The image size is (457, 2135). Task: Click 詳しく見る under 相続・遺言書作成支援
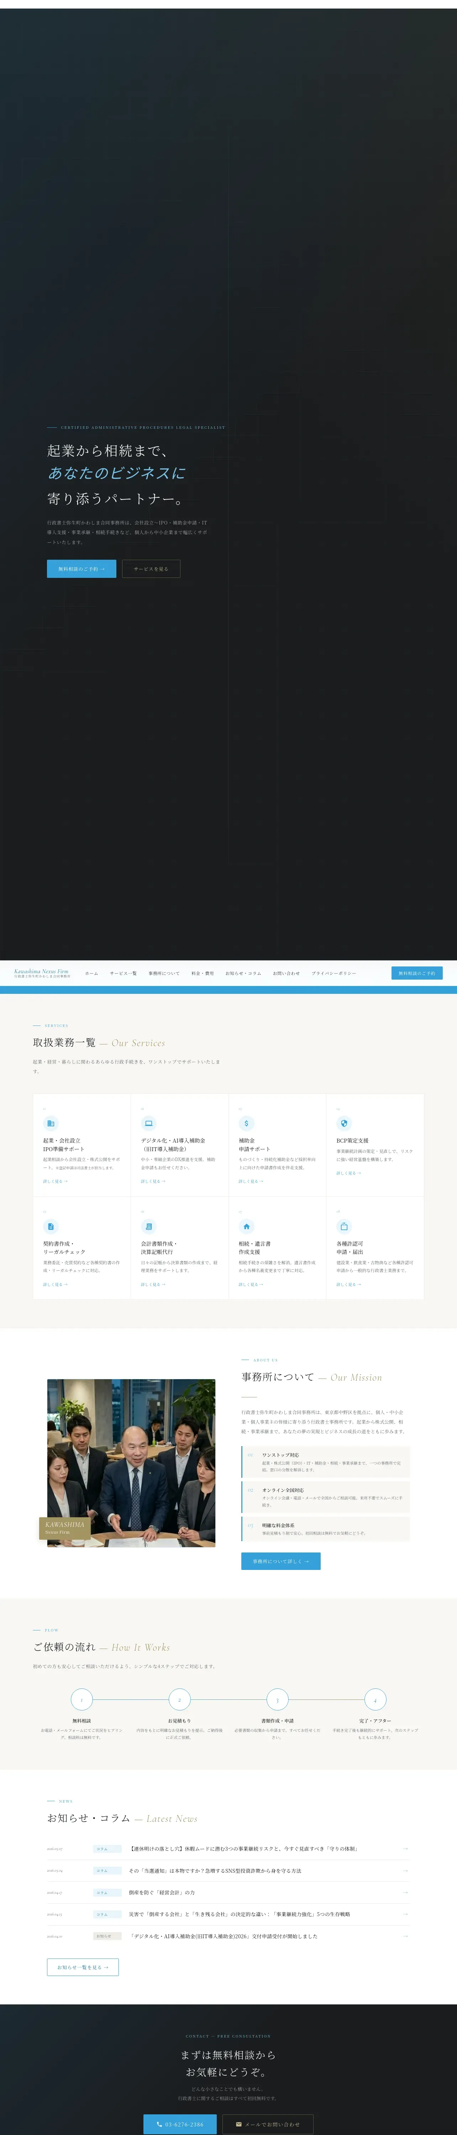[251, 1284]
